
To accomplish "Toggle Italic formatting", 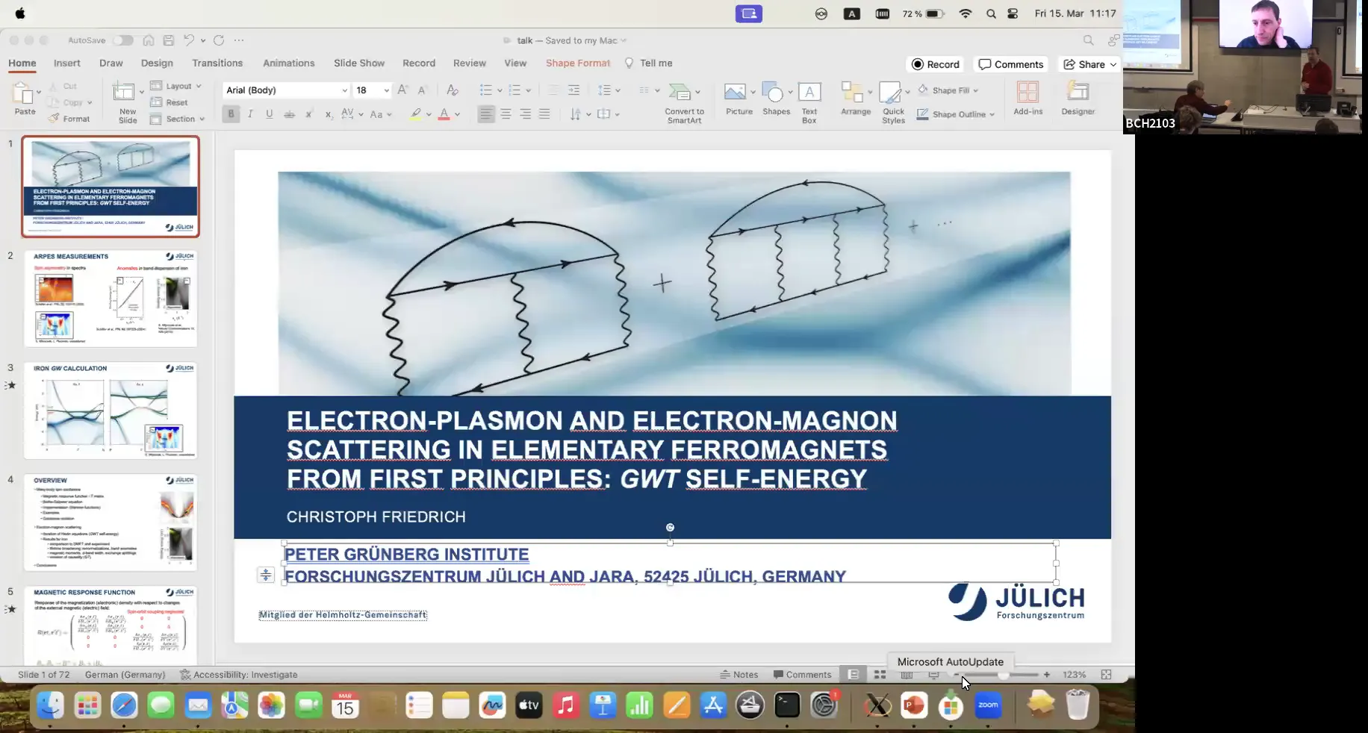I will [250, 114].
